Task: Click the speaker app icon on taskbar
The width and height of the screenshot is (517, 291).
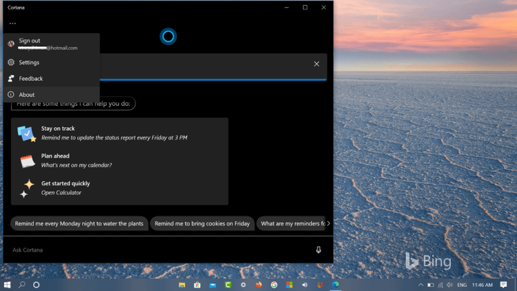Action: pos(305,285)
